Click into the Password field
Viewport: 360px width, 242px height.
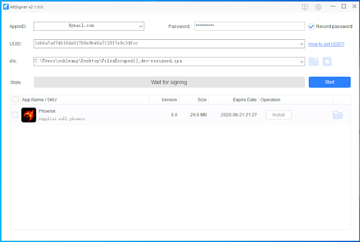point(249,26)
